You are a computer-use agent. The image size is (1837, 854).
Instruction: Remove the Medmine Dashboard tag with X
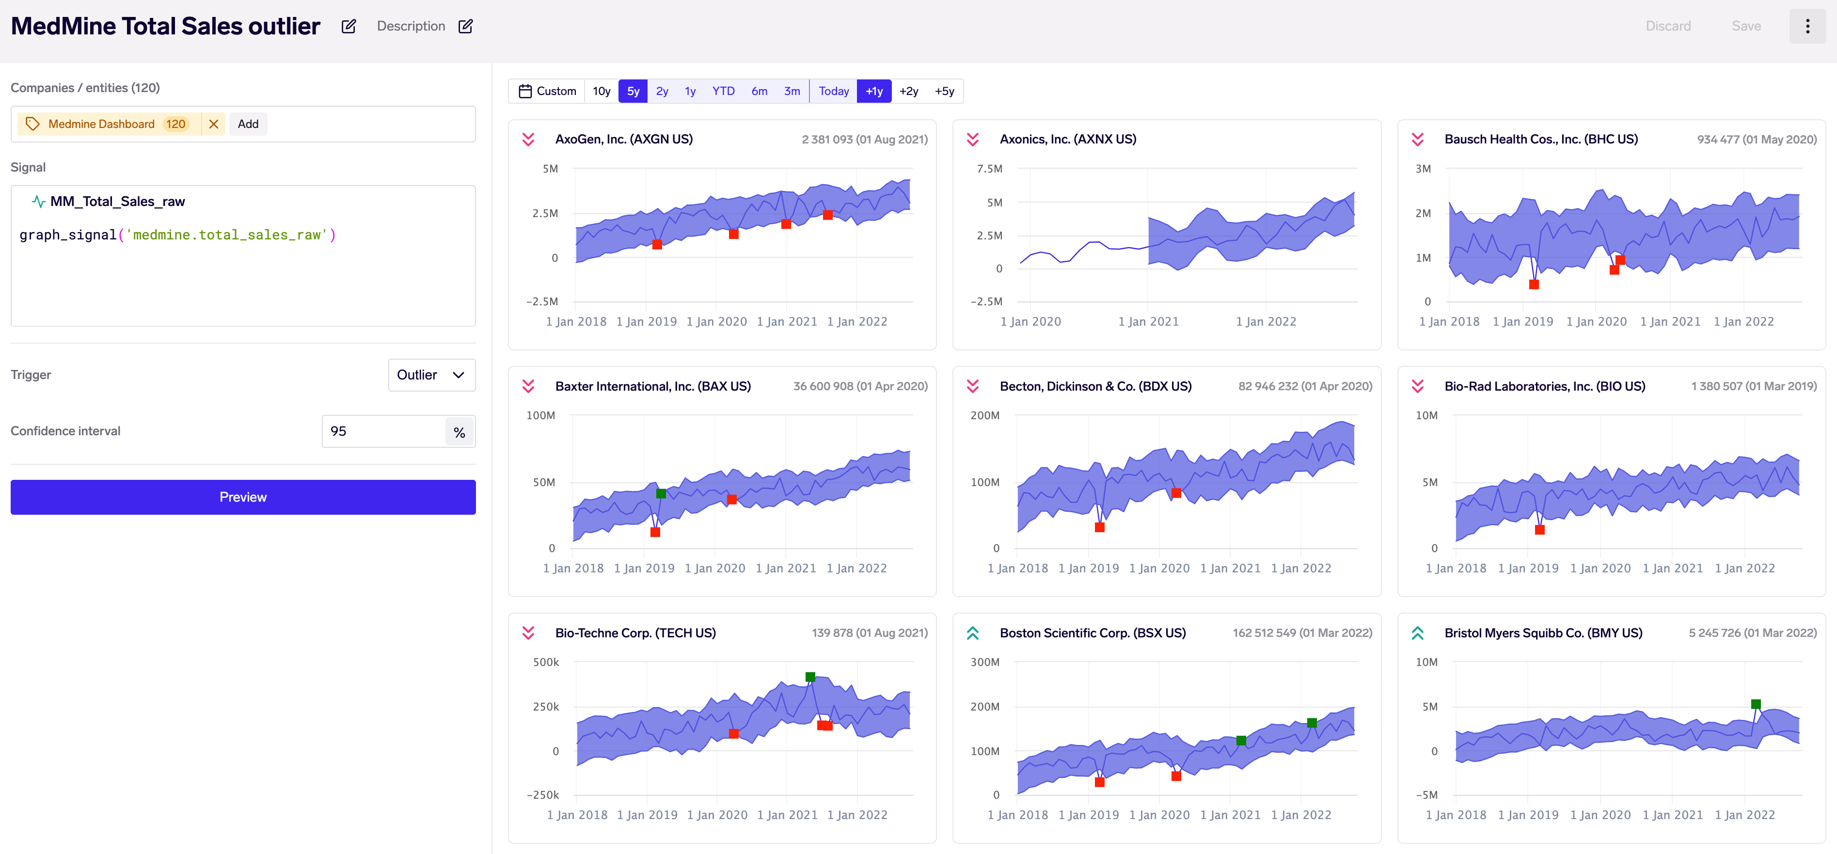213,124
